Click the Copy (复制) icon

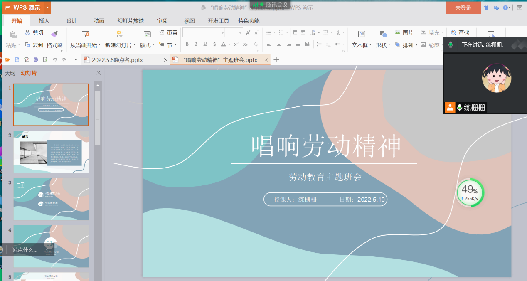tap(27, 45)
